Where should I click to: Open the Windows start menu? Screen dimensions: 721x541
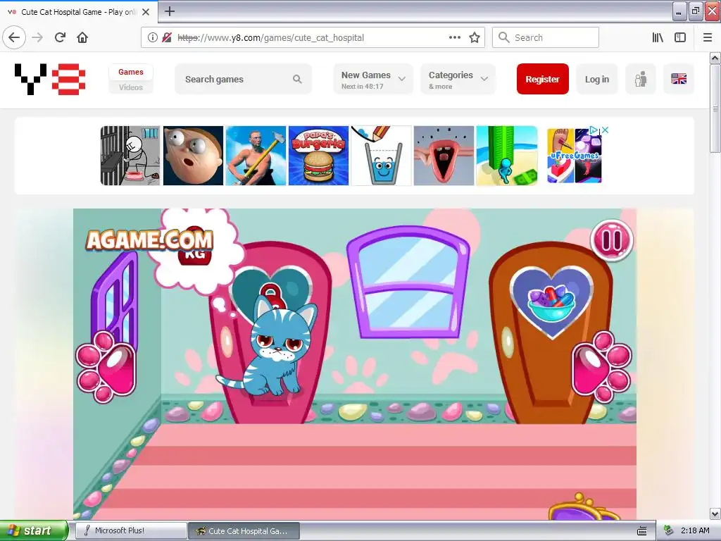pyautogui.click(x=34, y=530)
